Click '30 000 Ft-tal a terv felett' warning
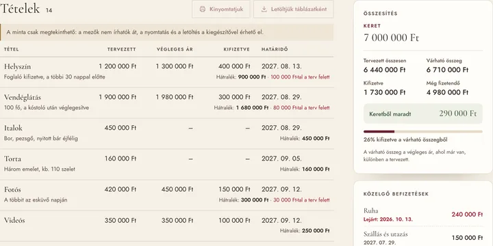Image resolution: width=493 pixels, height=246 pixels. tap(301, 200)
